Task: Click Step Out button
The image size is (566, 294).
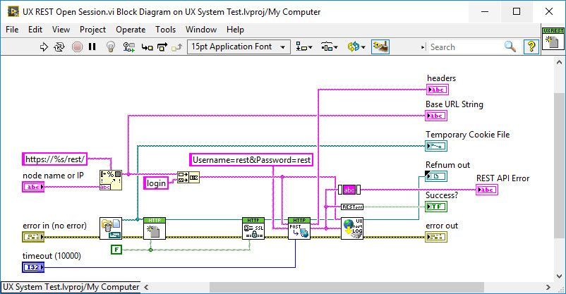Action: tap(177, 47)
